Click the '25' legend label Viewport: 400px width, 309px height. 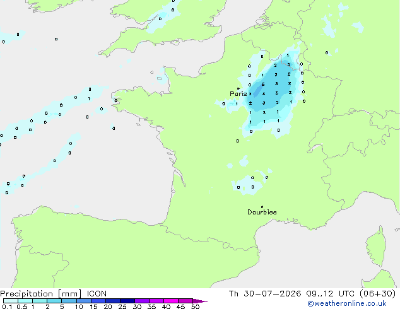coord(122,306)
